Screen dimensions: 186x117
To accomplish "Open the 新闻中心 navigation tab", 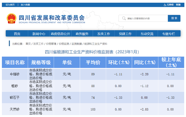I will (39, 34).
